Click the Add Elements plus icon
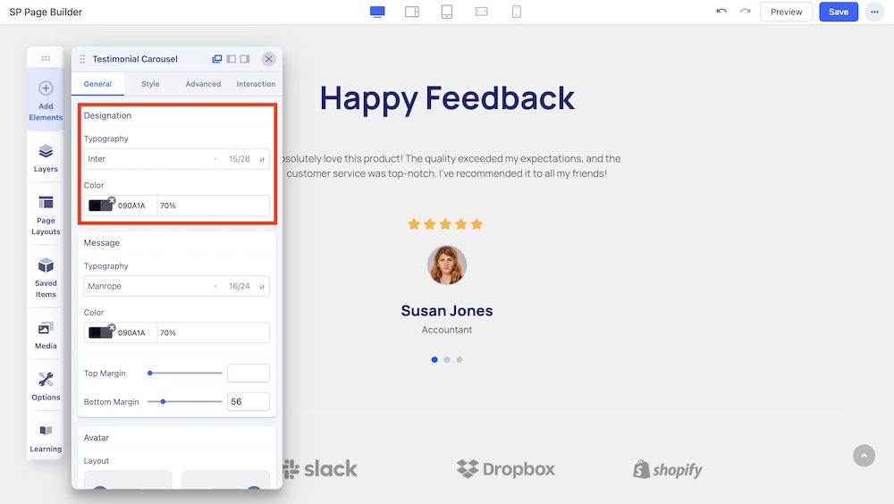This screenshot has width=894, height=504. pos(46,88)
